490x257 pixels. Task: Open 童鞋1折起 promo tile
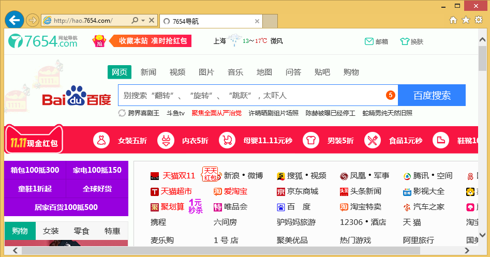(x=35, y=189)
